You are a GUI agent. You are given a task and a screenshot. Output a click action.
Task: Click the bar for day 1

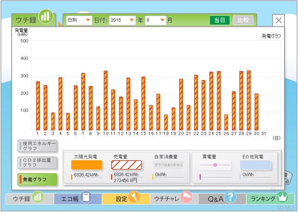(38, 106)
